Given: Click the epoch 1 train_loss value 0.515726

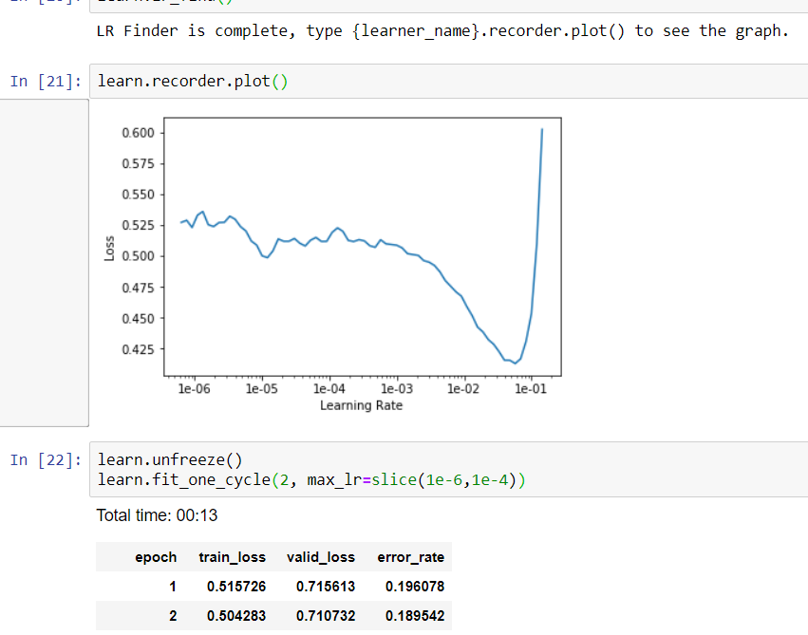Looking at the screenshot, I should pyautogui.click(x=235, y=587).
